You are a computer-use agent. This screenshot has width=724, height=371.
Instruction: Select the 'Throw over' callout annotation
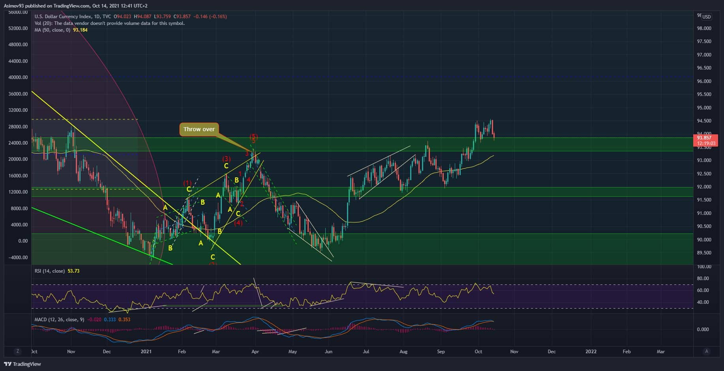199,129
